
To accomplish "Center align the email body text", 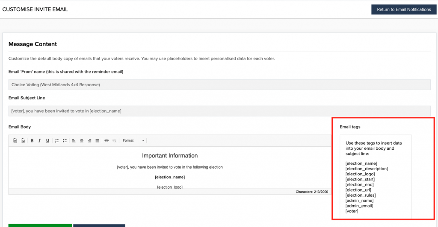I will coord(82,141).
